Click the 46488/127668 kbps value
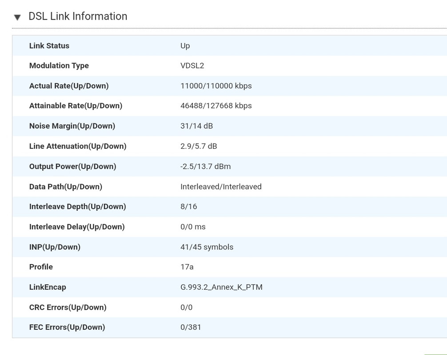The image size is (447, 355). click(x=216, y=106)
